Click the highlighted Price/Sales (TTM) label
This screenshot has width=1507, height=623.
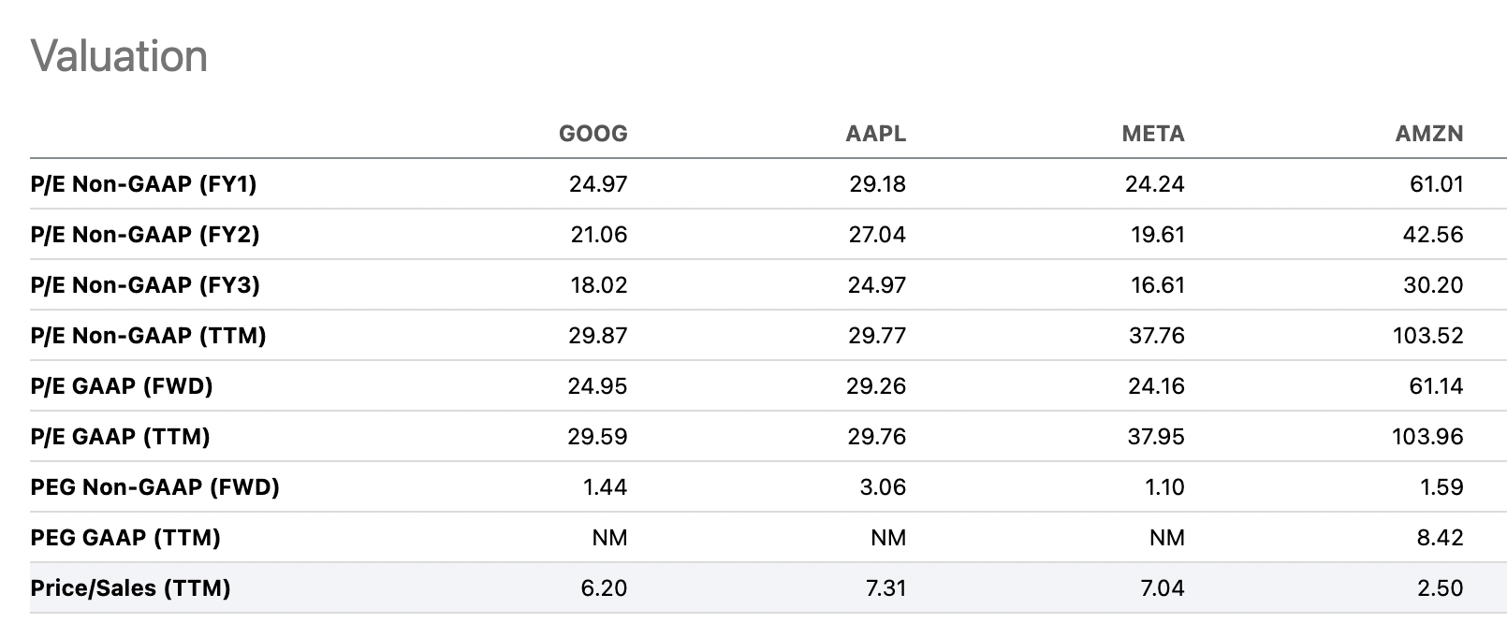(x=130, y=588)
